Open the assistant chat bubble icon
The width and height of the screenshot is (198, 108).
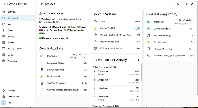185,4
